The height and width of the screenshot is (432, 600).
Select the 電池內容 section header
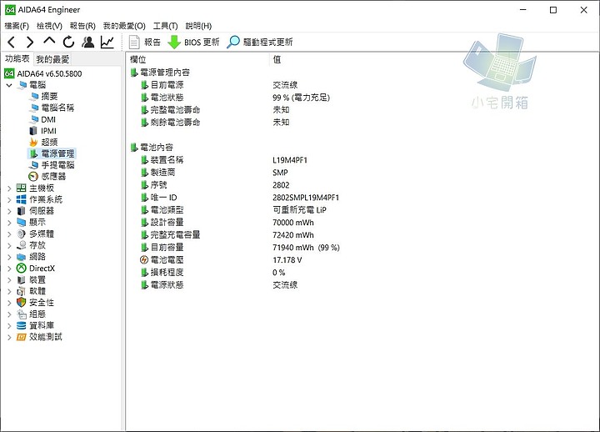coord(157,147)
